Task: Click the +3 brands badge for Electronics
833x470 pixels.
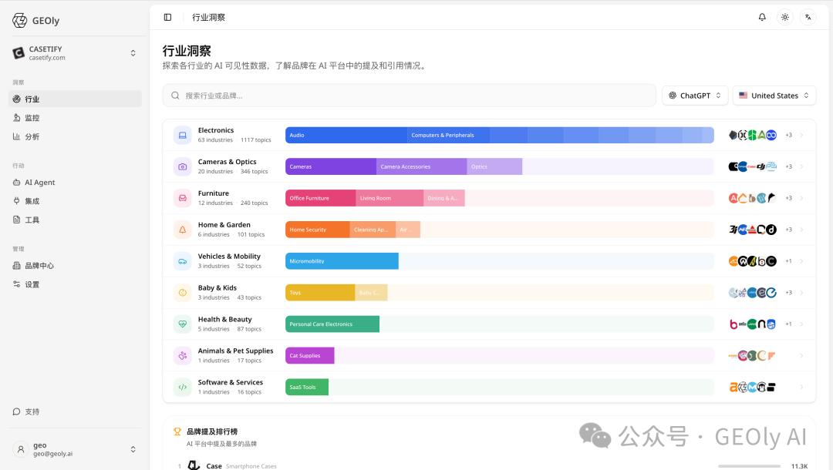Action: coord(789,136)
